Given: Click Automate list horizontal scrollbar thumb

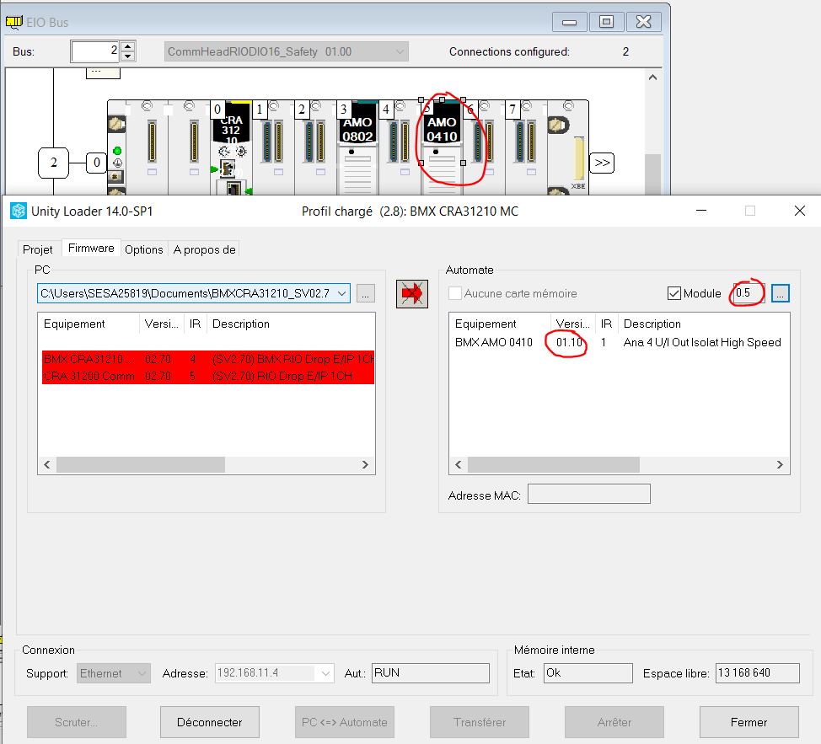Looking at the screenshot, I should point(554,464).
